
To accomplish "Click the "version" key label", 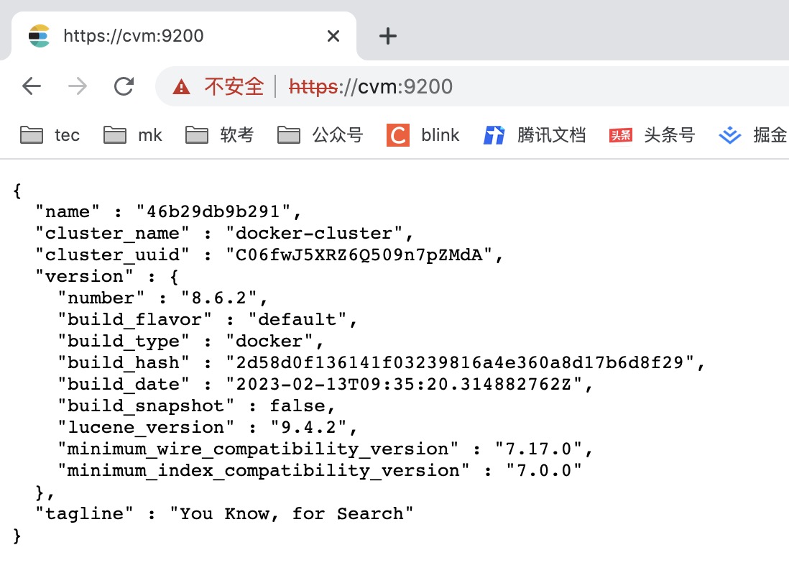I will [x=85, y=276].
